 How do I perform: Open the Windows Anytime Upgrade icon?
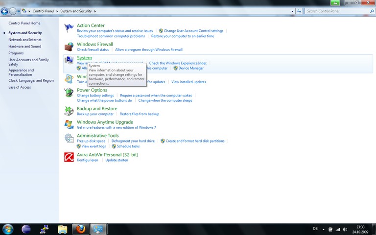(69, 124)
